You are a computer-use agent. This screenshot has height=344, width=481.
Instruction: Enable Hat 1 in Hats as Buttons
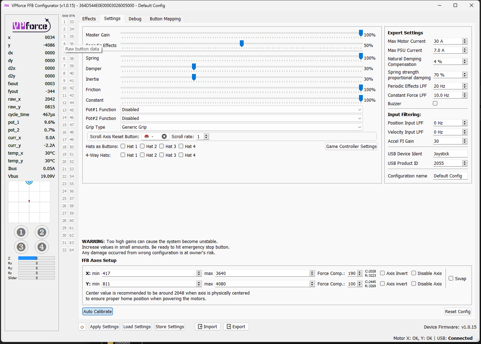pos(123,146)
